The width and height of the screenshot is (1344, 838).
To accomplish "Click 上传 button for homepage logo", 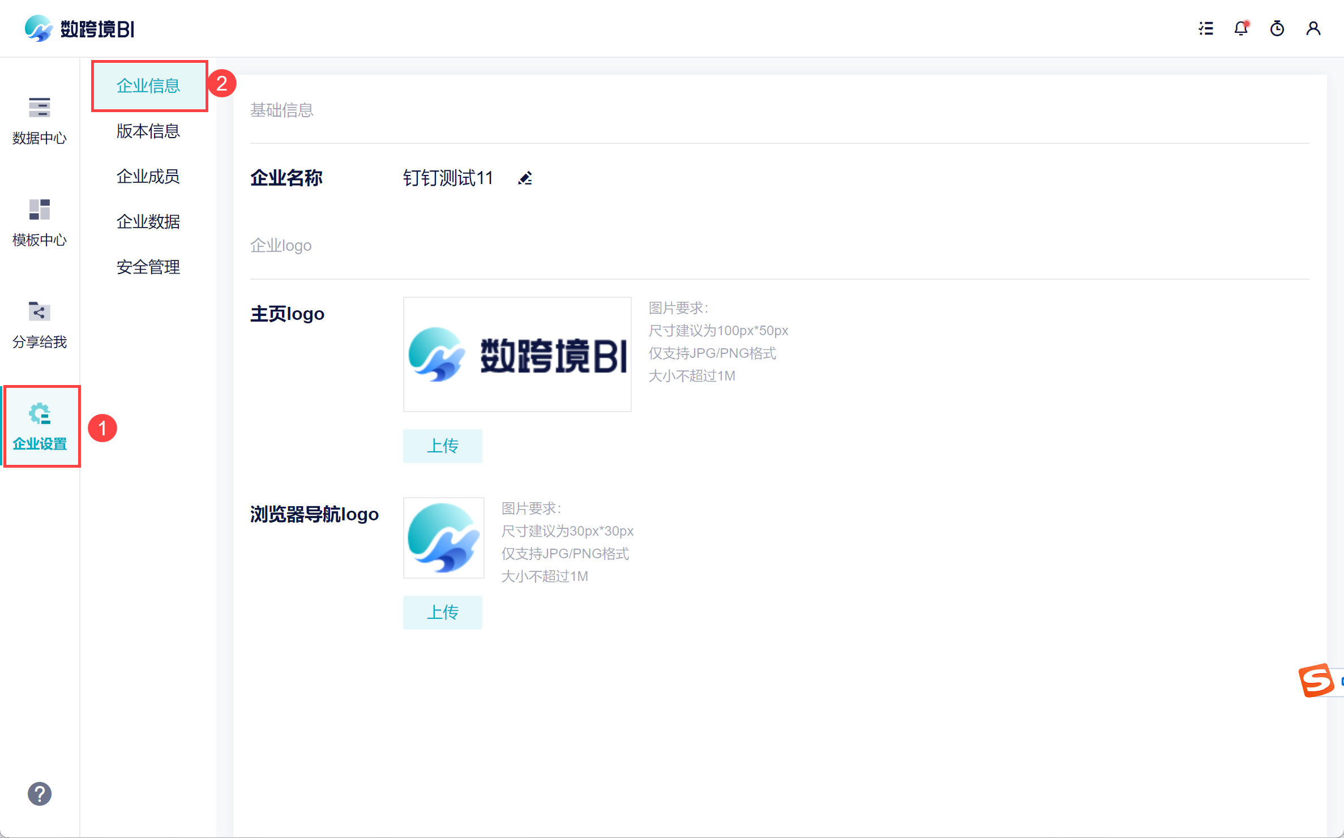I will [442, 446].
